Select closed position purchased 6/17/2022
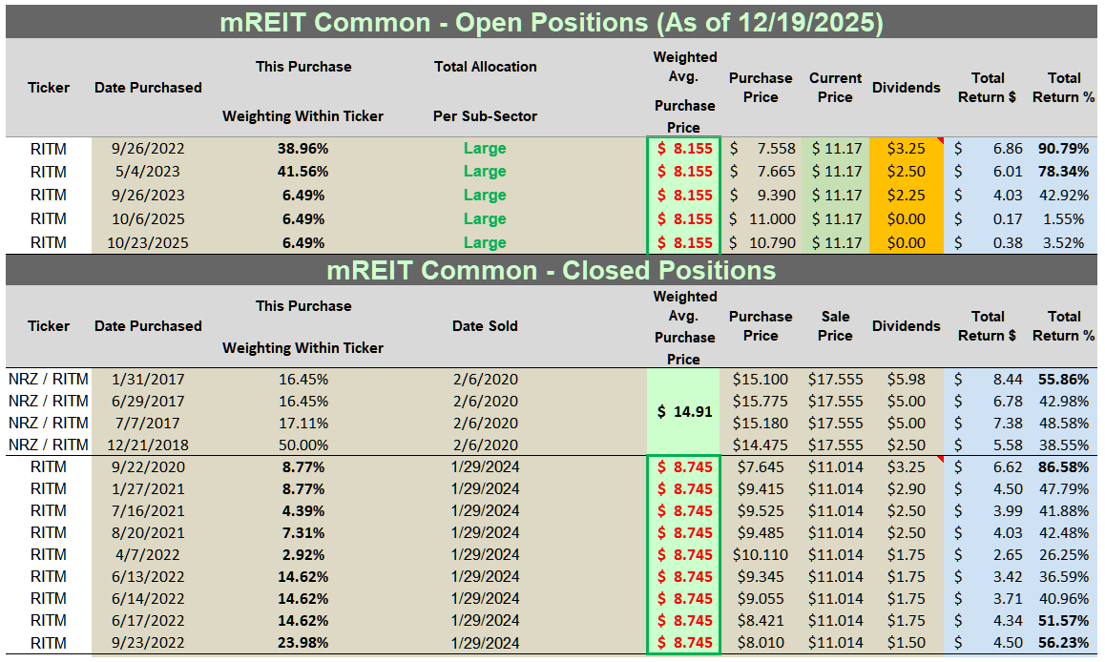The image size is (1105, 662). 148,620
